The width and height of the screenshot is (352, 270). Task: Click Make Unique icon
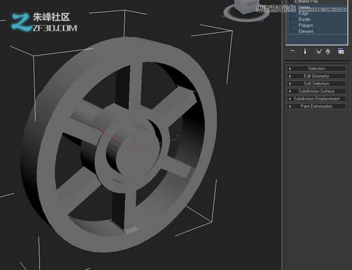click(318, 52)
